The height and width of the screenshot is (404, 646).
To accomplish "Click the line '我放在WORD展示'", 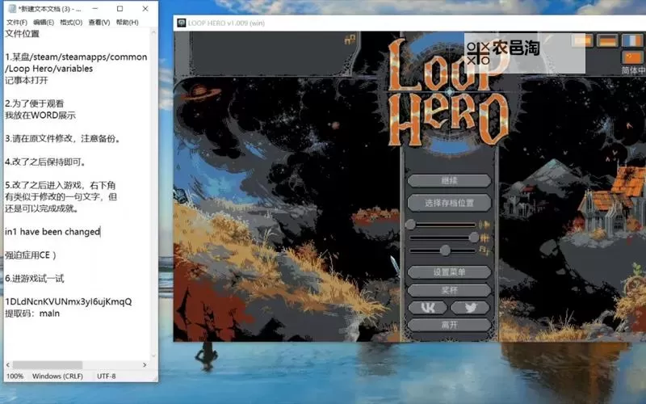I will tap(40, 115).
